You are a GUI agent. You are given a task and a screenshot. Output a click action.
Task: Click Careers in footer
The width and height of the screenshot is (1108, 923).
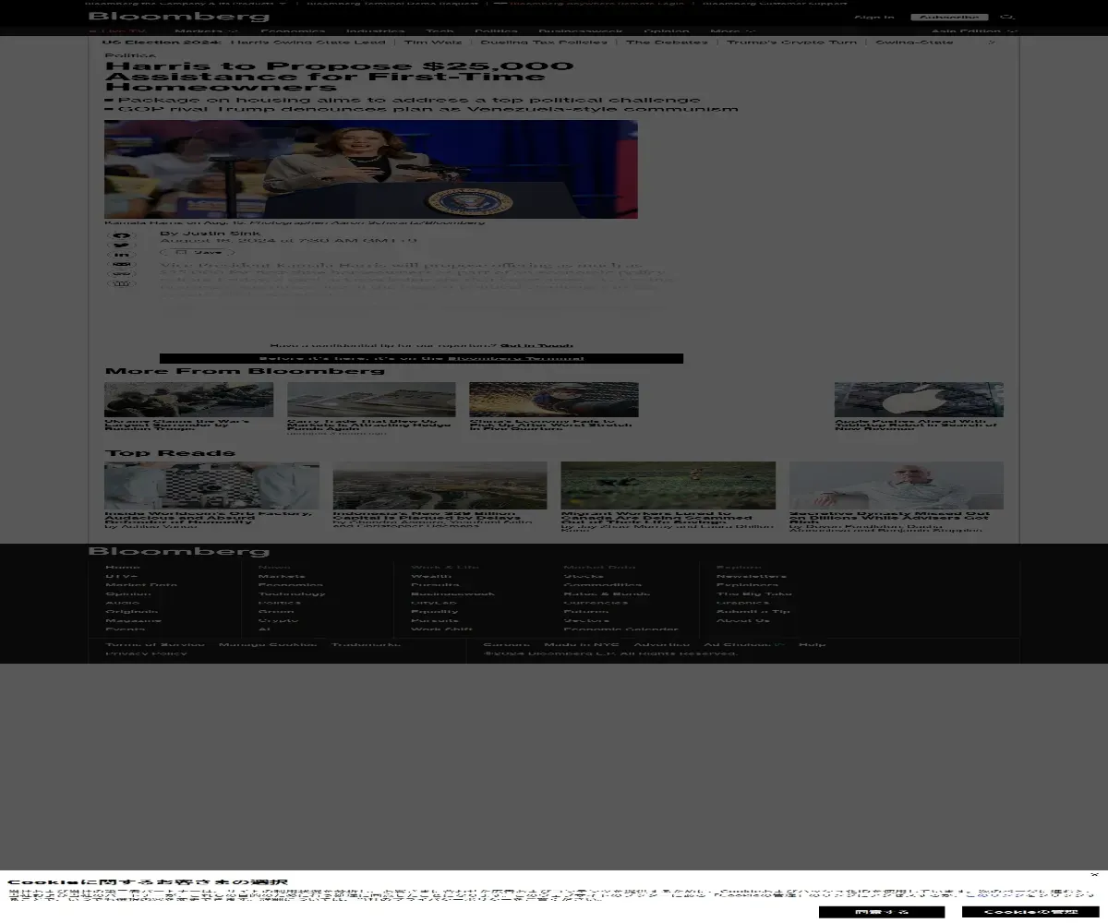(507, 644)
